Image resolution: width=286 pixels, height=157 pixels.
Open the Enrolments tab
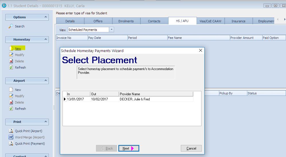tap(126, 21)
